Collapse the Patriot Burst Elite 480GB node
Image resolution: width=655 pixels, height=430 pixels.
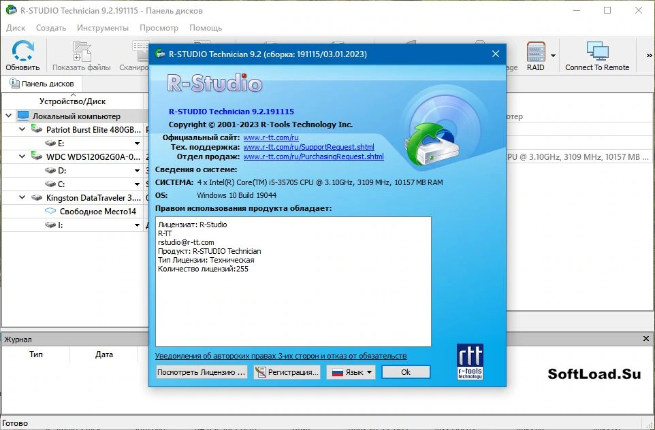pyautogui.click(x=22, y=129)
